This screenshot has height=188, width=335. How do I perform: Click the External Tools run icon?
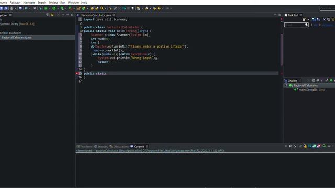(70, 8)
